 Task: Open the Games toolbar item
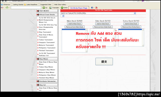click(x=64, y=8)
